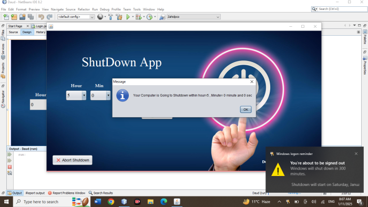Viewport: 368px width, 207px height.
Task: Click the Save All toolbar icon
Action: pyautogui.click(x=30, y=17)
